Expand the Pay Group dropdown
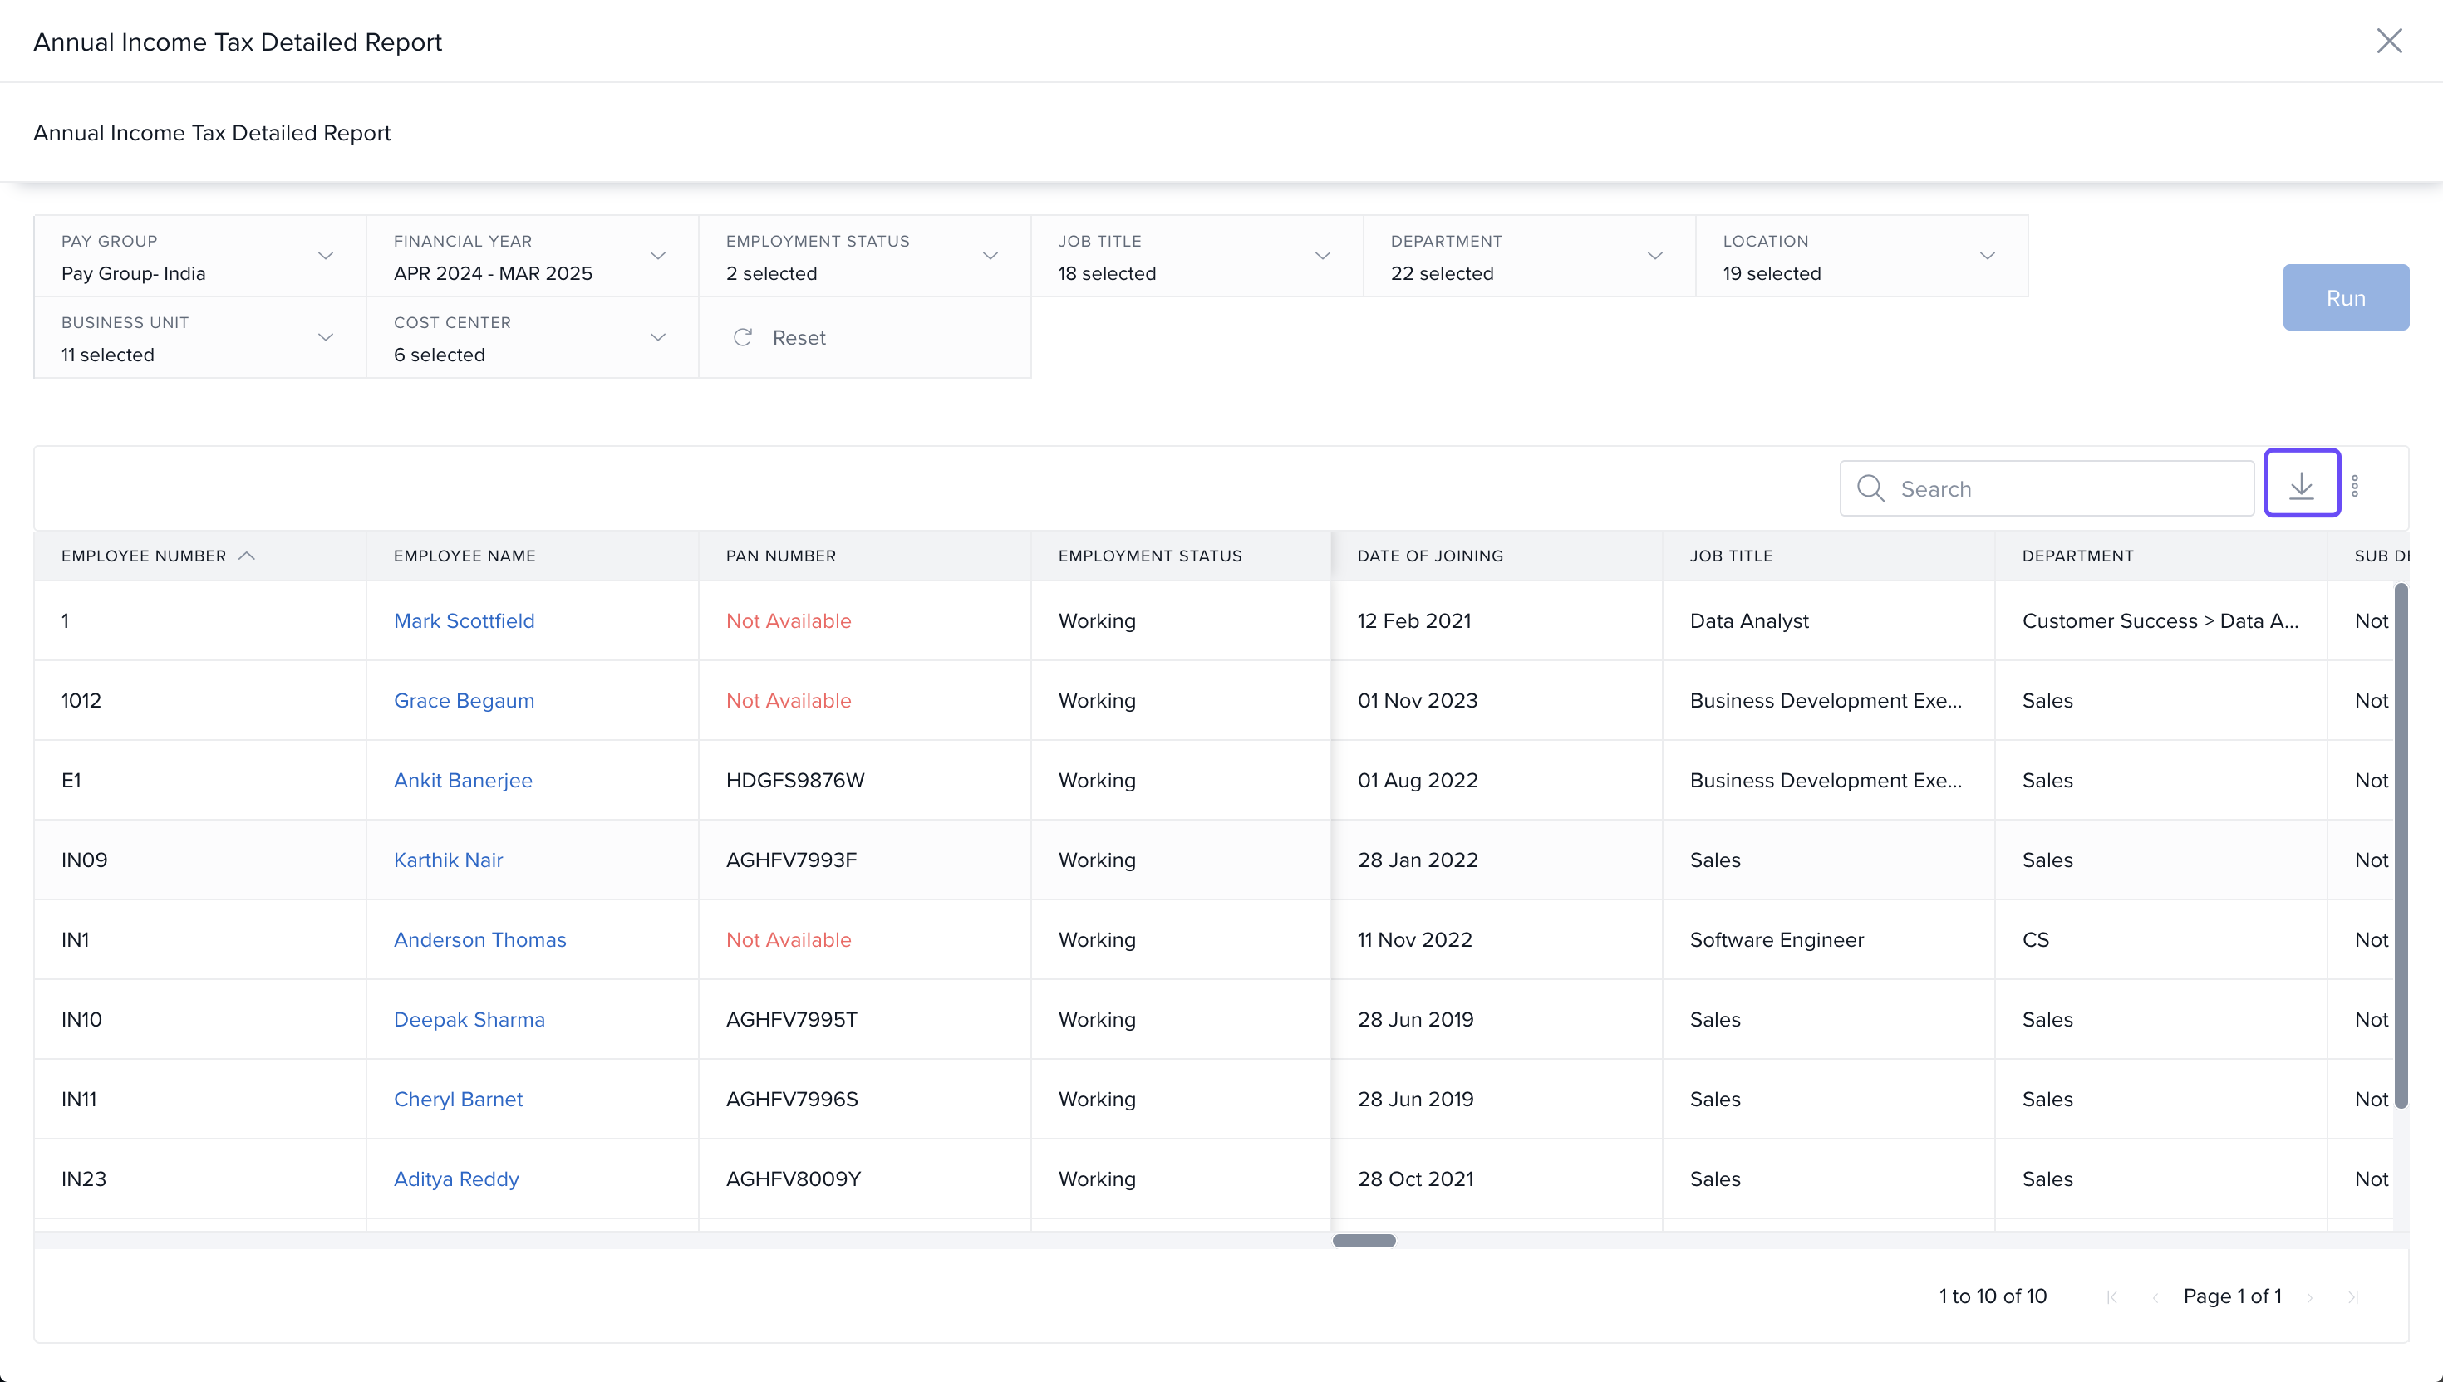 pyautogui.click(x=325, y=257)
